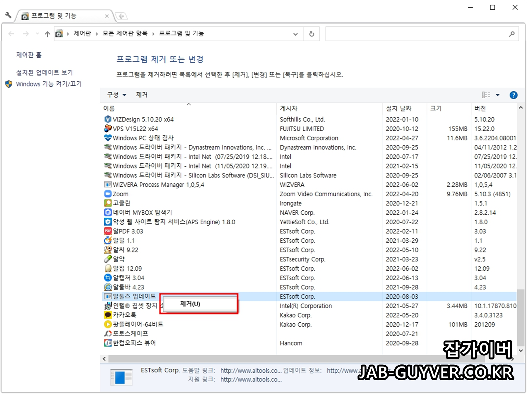Click the vertical scrollbar thumb

tap(521, 317)
